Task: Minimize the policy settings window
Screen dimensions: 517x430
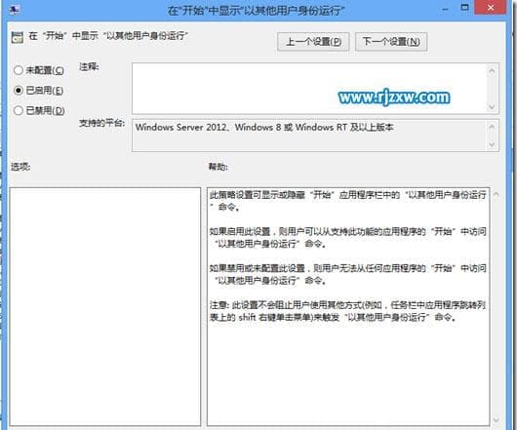Action: tap(445, 8)
